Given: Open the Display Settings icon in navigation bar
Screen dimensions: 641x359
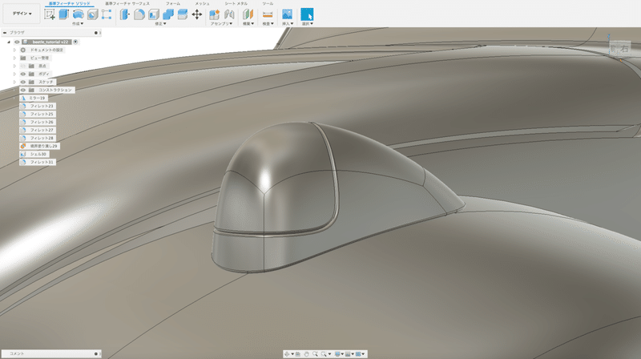Looking at the screenshot, I should 337,354.
